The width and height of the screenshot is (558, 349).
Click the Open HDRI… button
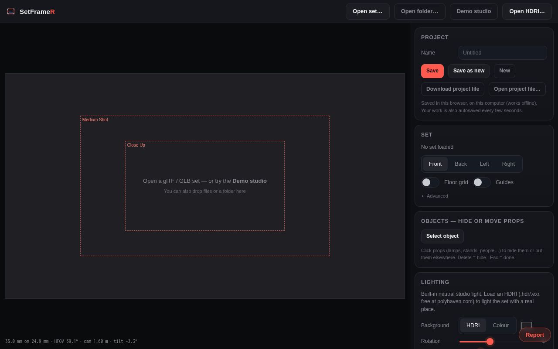click(x=527, y=11)
